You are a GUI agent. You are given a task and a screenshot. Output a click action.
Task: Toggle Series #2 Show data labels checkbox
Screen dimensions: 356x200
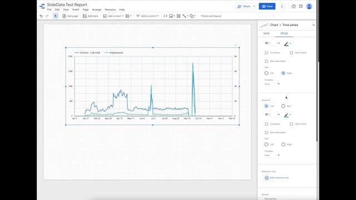tap(266, 132)
